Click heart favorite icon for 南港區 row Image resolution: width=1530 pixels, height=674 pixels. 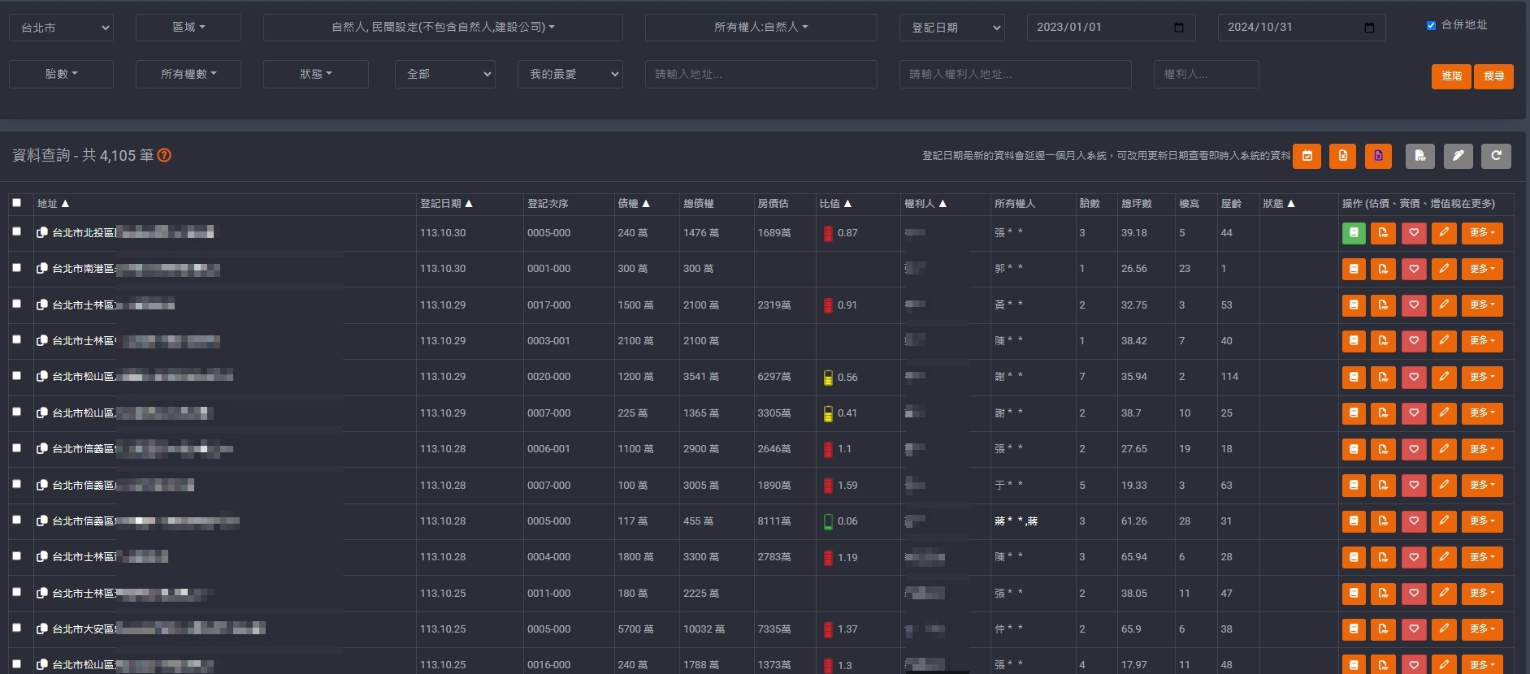click(x=1414, y=269)
